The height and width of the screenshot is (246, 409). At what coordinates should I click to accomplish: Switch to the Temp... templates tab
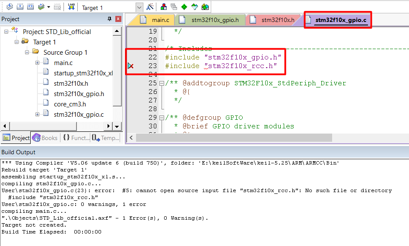(x=106, y=138)
